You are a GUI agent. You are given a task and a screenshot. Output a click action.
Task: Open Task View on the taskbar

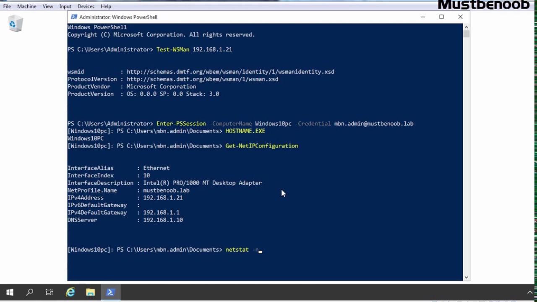pos(50,292)
